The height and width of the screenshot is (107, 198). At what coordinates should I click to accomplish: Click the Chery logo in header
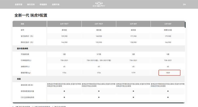(x=99, y=4)
